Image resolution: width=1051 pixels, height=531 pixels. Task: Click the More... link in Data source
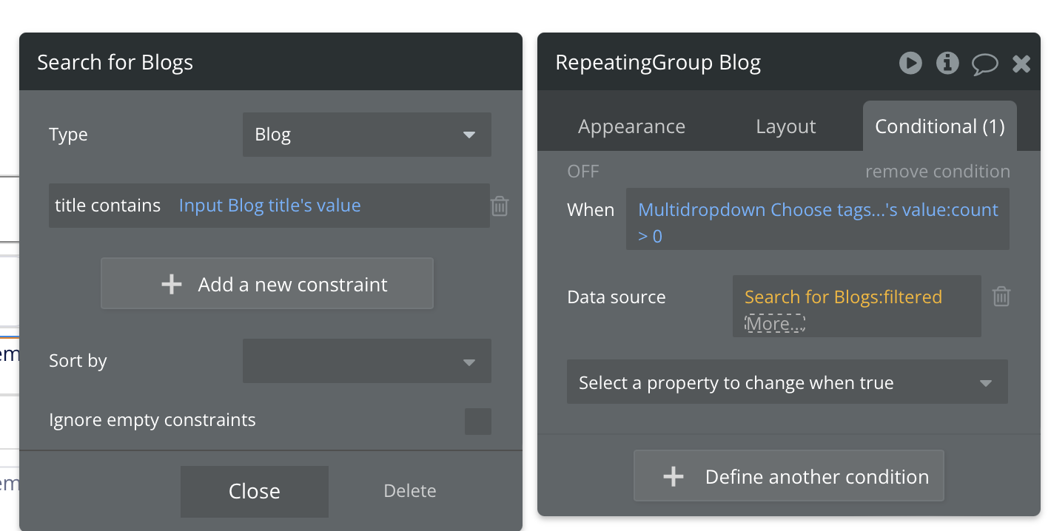[774, 324]
